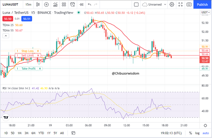
Task: Collapse the indicator legend with chevron
Action: tap(6, 36)
